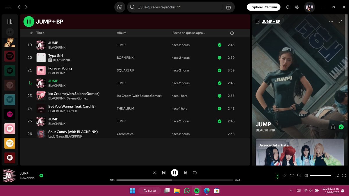Show hidden icons in the system tray
The image size is (349, 196).
(x=291, y=190)
